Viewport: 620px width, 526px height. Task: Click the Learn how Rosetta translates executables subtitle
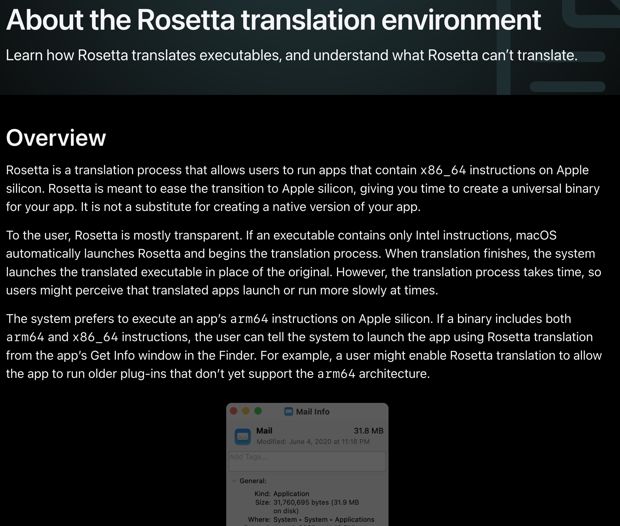pyautogui.click(x=292, y=55)
